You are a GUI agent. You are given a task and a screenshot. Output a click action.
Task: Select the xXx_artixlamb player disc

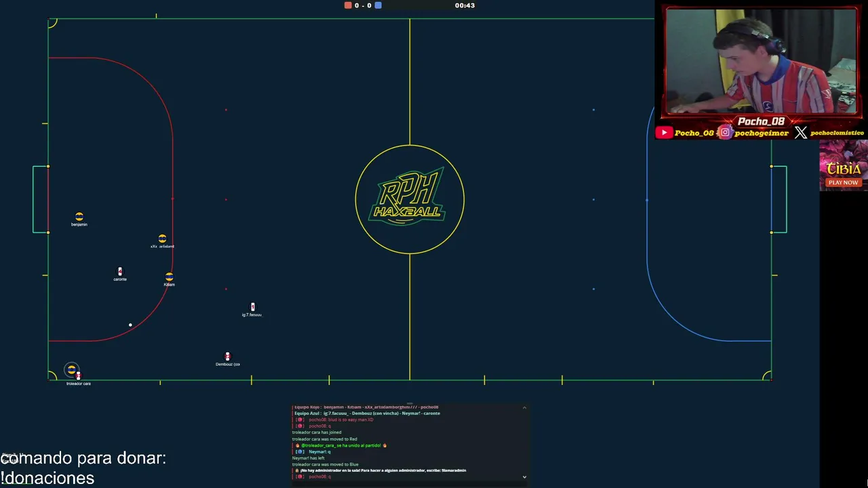coord(162,239)
